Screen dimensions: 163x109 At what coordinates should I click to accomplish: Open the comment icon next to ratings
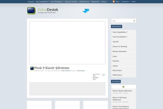[104, 75]
